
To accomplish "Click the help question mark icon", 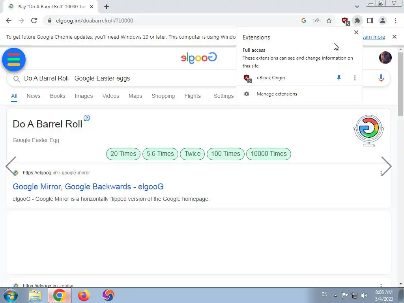I will 87,118.
